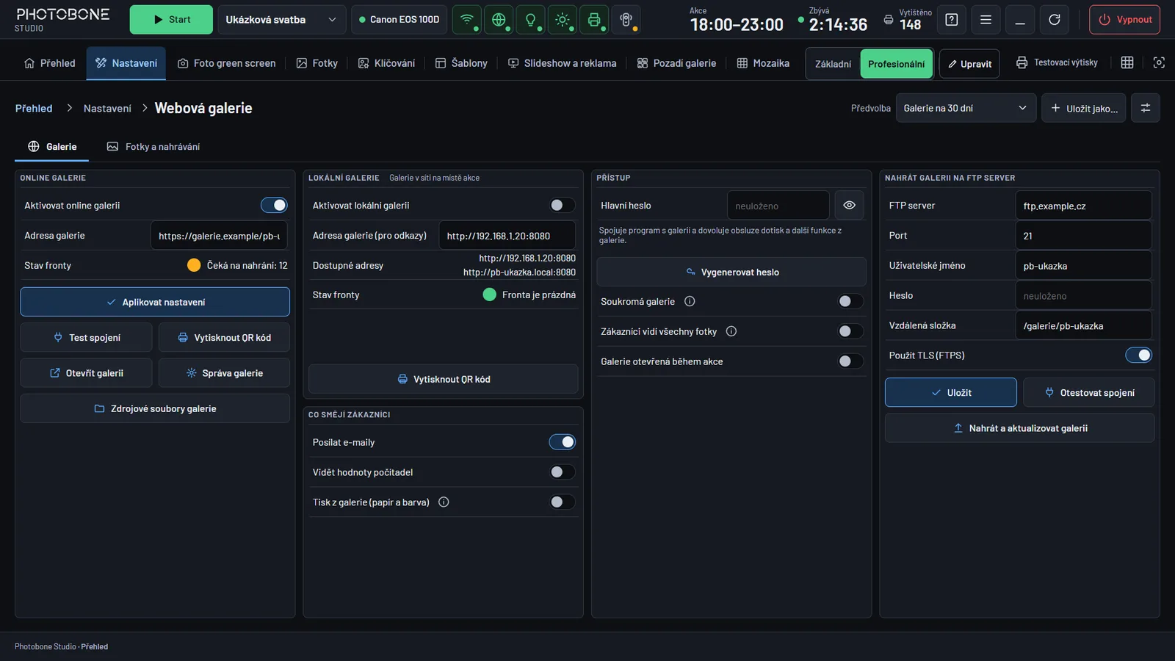Click the info icon next to Soukromá galerie
This screenshot has width=1175, height=661.
point(690,301)
